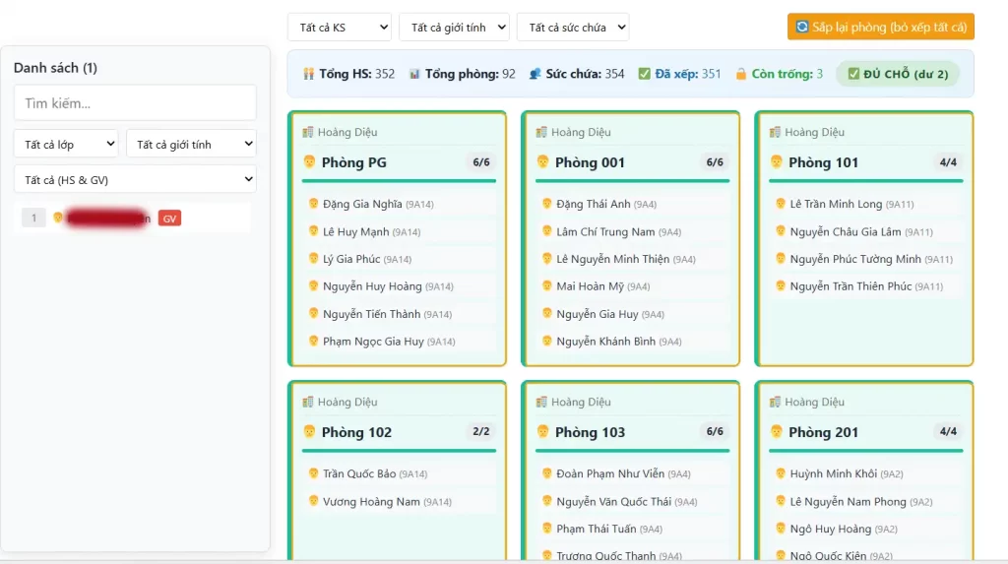The image size is (1008, 564).
Task: Open the Tất cả sức chứa dropdown
Action: 572,28
